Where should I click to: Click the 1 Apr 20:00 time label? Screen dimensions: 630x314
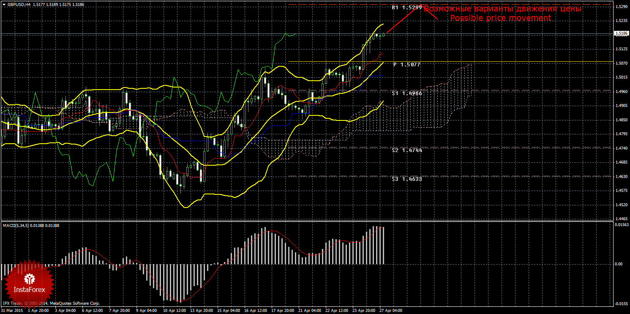point(38,310)
